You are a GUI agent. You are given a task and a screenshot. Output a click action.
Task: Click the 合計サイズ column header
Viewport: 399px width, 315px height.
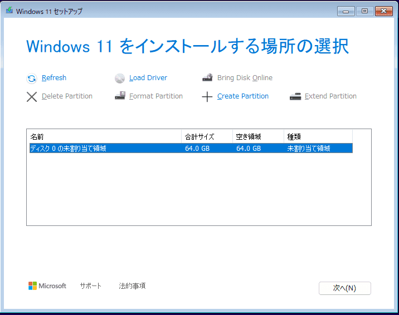tap(207, 137)
